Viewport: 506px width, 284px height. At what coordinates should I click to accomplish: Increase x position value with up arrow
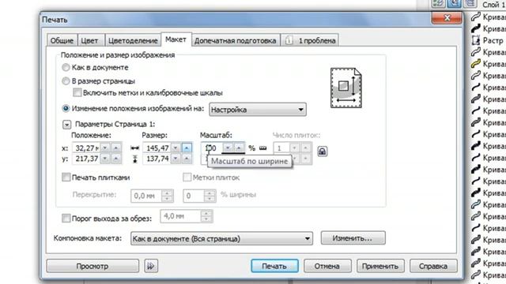(x=116, y=148)
